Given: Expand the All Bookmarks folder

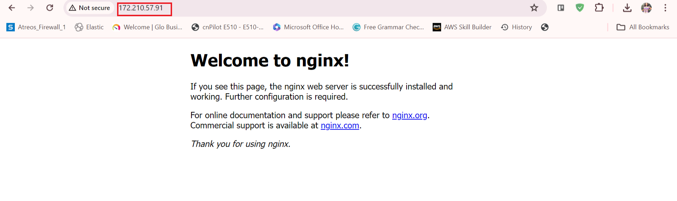Looking at the screenshot, I should [x=642, y=27].
